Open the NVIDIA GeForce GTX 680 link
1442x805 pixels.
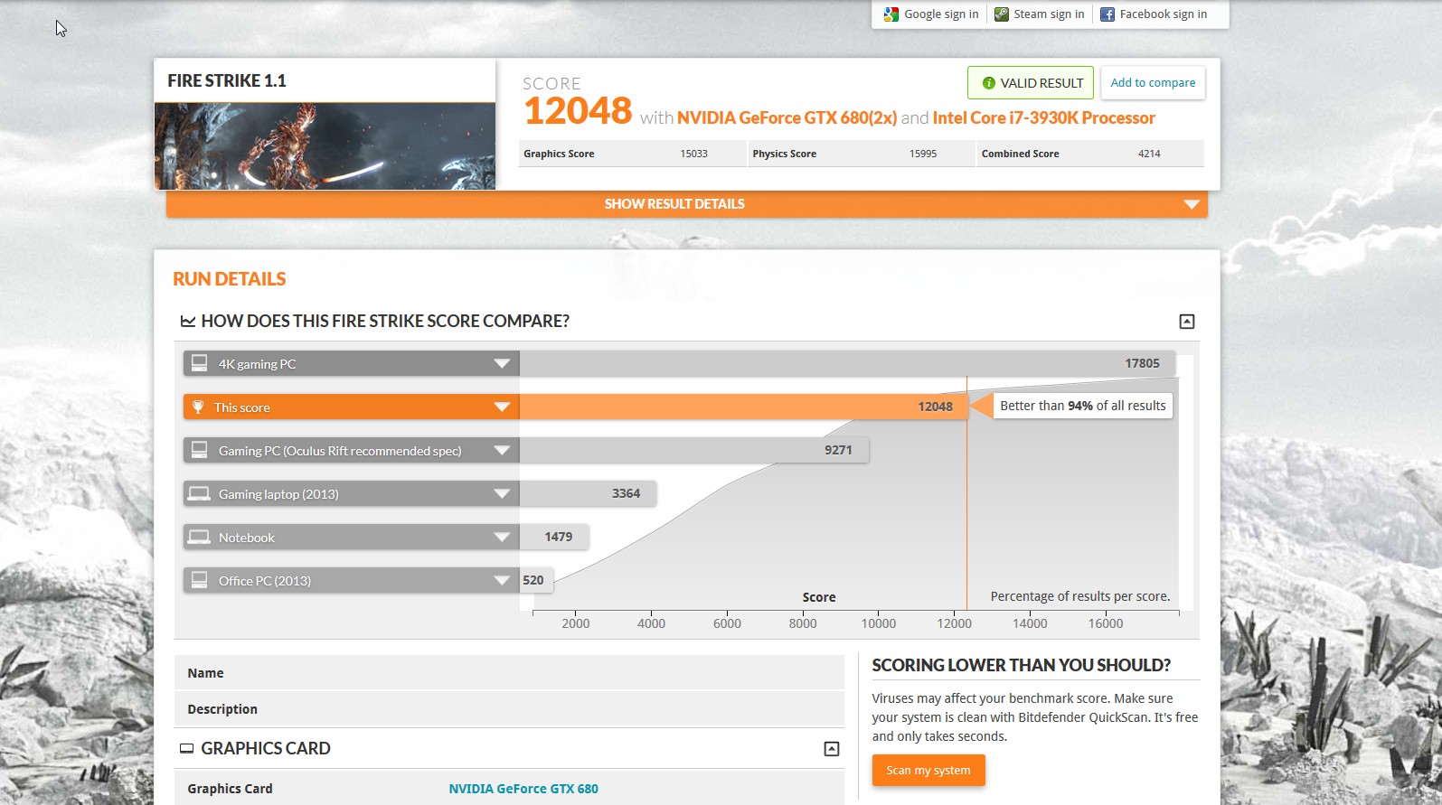tap(523, 789)
